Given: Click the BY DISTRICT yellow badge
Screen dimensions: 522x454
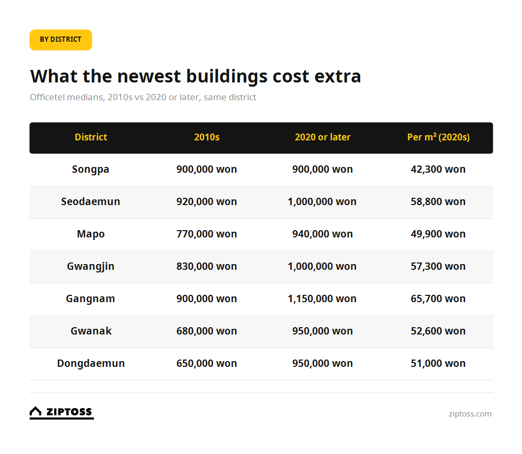Looking at the screenshot, I should pos(61,40).
